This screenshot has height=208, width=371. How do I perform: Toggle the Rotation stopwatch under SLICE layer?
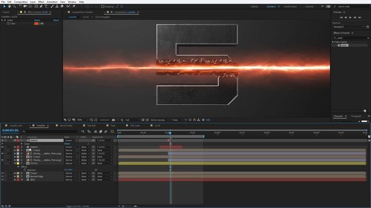pyautogui.click(x=25, y=170)
